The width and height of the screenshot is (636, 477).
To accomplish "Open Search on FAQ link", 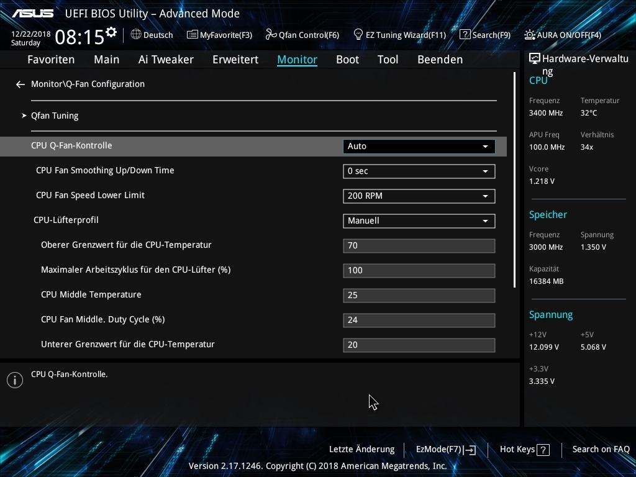I will click(601, 450).
